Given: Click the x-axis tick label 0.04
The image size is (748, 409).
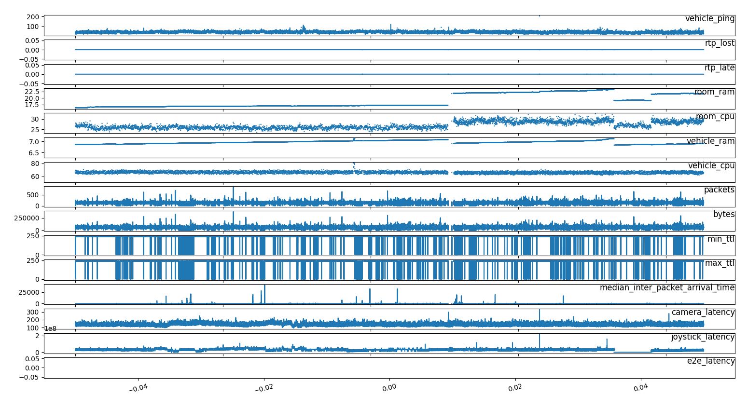Looking at the screenshot, I should click(x=641, y=387).
